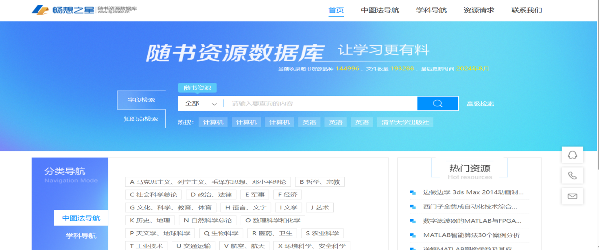Click the 清华大学出版社 hot search tag
The image size is (599, 250).
coord(405,122)
